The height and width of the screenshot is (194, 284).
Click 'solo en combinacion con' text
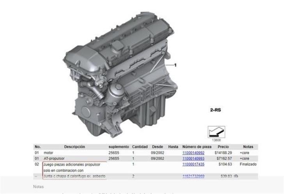63,170
